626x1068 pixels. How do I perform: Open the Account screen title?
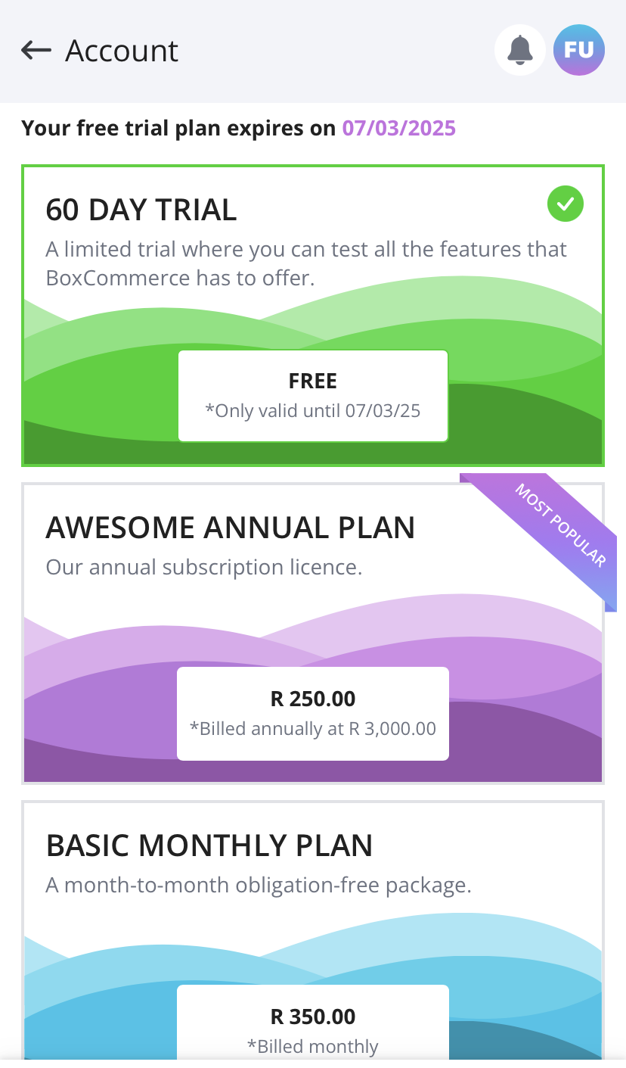pos(122,50)
